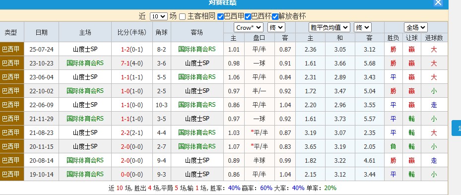Viewport: 461px width, 195px height.
Task: Click 国际体育会RS home team on 20-08-14
Action: pyautogui.click(x=85, y=160)
